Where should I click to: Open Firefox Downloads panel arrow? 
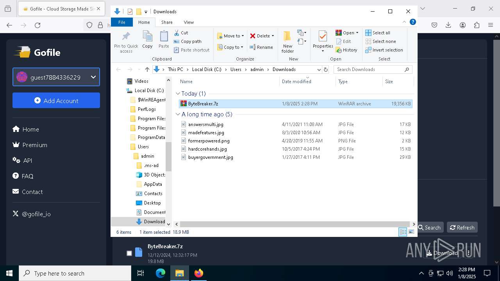(x=448, y=25)
